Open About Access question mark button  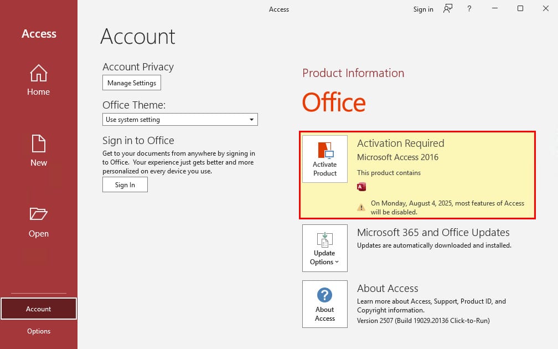(324, 304)
